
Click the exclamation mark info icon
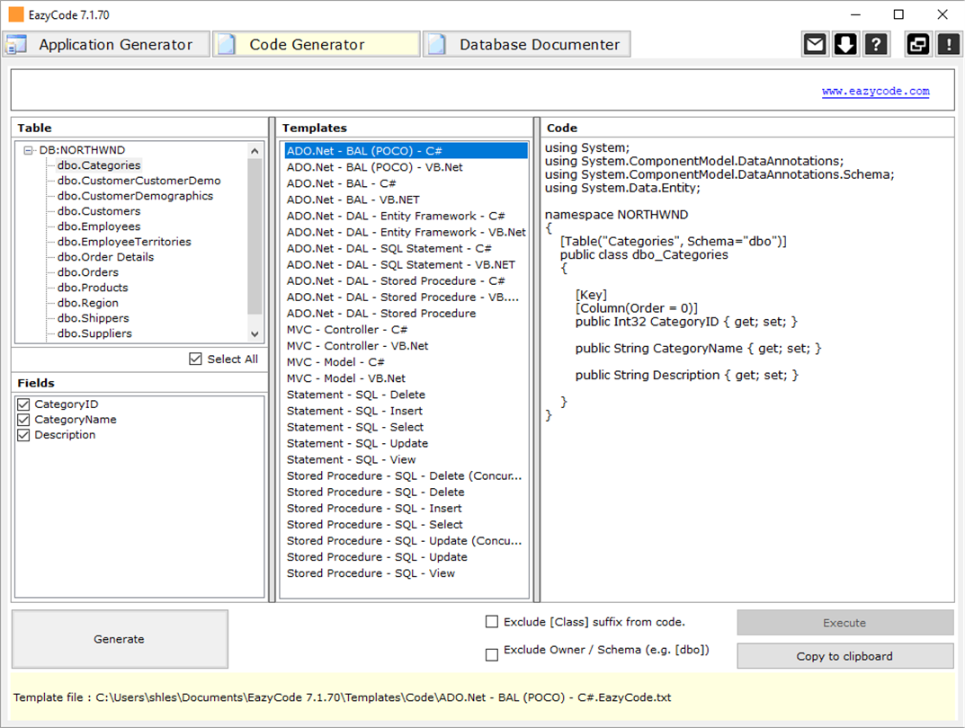pyautogui.click(x=949, y=44)
